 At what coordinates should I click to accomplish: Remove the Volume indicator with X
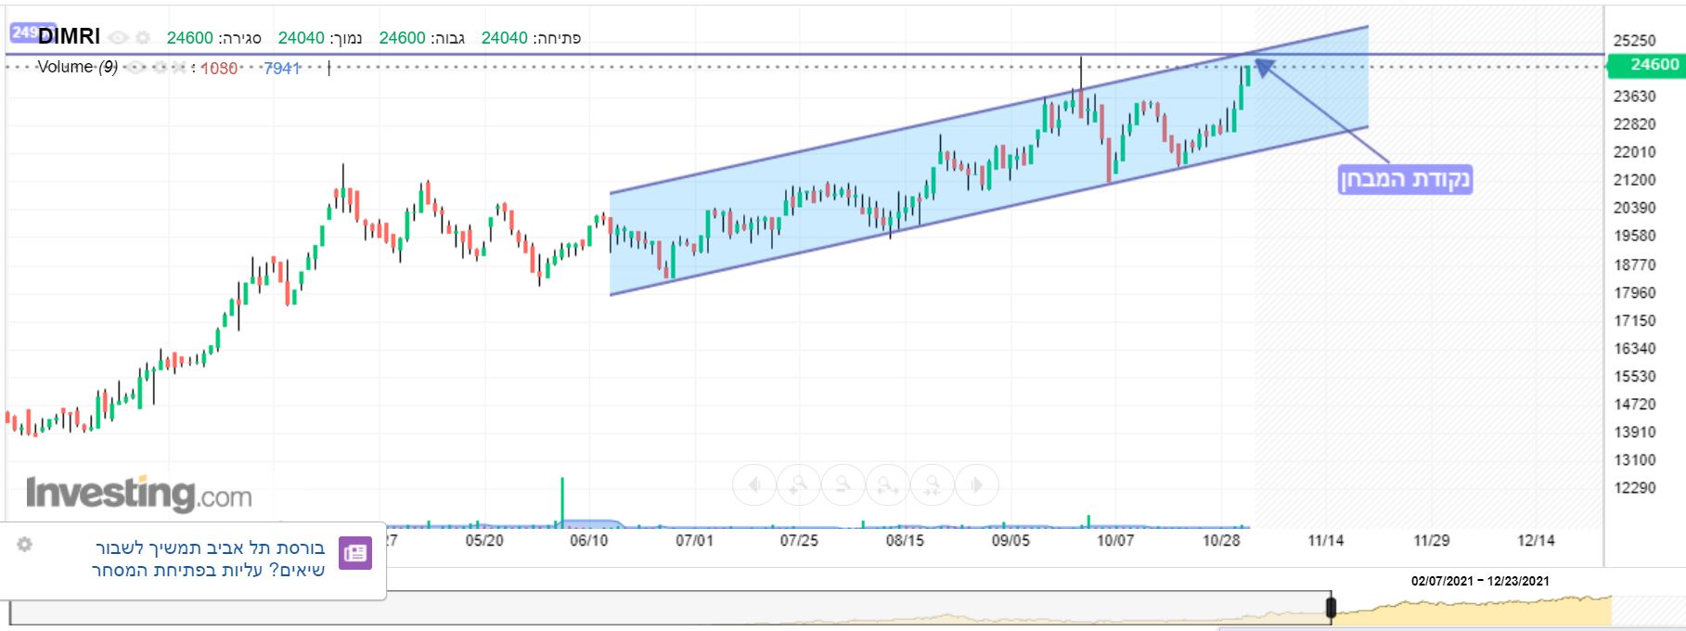[180, 68]
